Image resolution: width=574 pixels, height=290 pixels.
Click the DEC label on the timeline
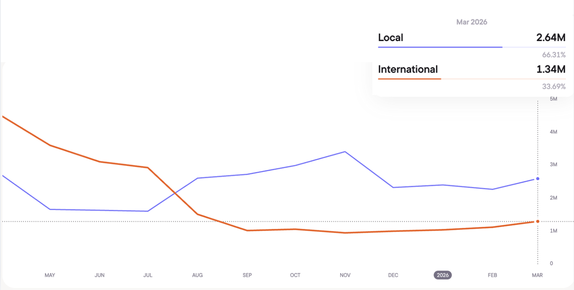(393, 275)
